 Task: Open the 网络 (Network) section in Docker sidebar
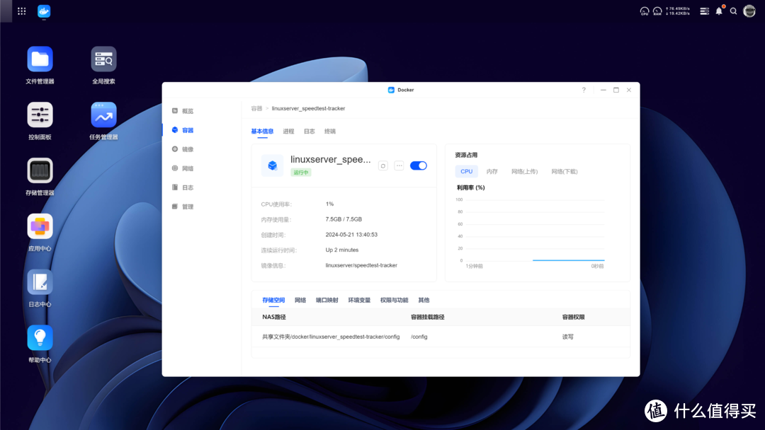tap(188, 168)
